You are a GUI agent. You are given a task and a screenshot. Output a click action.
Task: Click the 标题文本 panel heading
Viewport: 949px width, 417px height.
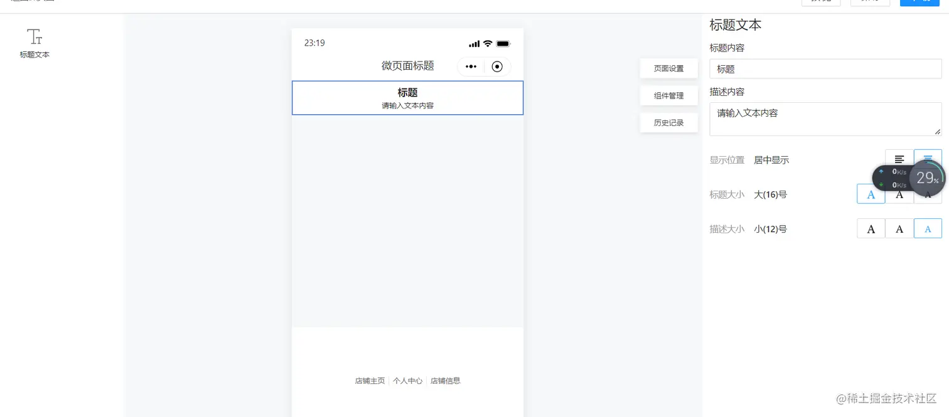[736, 25]
